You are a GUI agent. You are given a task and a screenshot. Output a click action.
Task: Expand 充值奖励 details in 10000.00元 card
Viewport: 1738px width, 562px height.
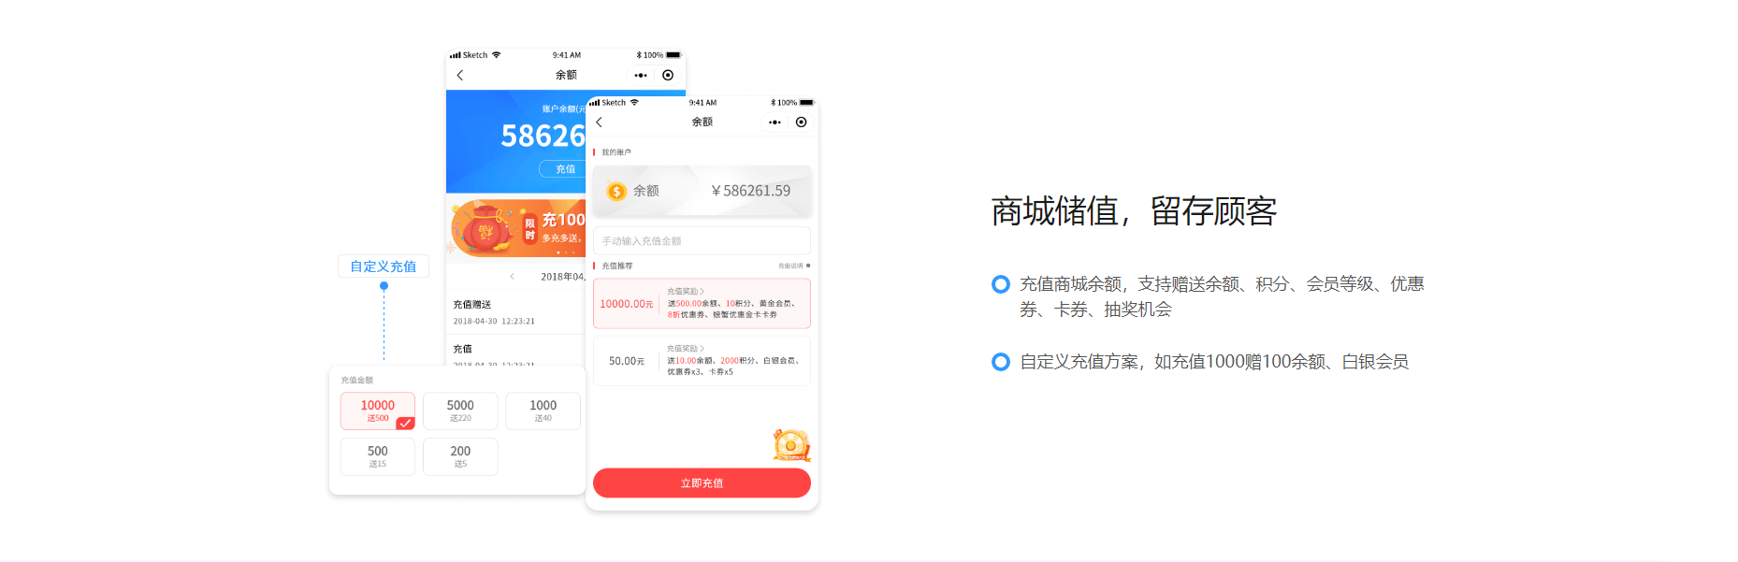click(x=686, y=292)
